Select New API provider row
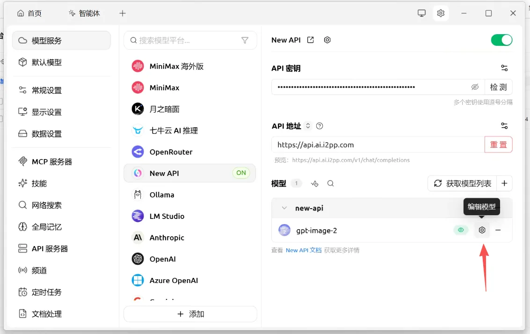This screenshot has height=334, width=530. coord(189,173)
